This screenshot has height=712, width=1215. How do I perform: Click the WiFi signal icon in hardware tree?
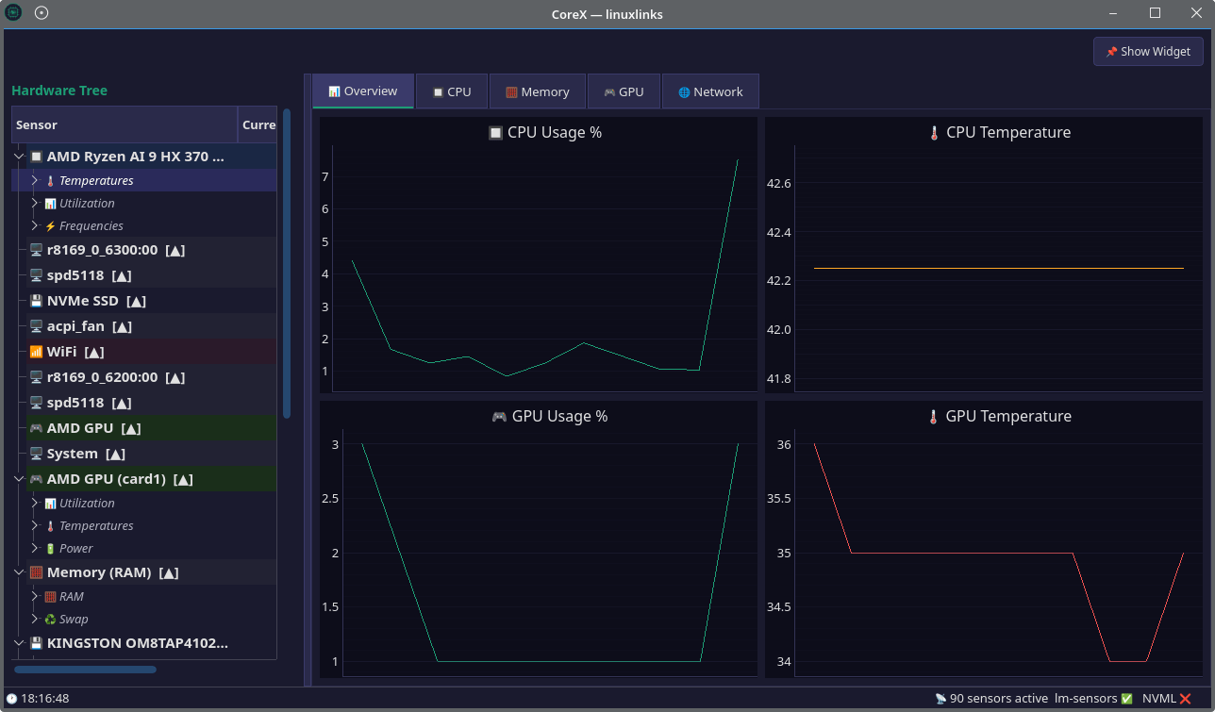(x=36, y=352)
